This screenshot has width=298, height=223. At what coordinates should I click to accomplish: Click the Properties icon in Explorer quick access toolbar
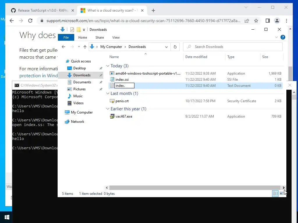tap(72, 30)
